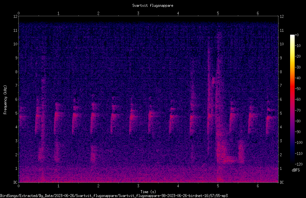This screenshot has width=306, height=198.
Task: Select the '-110' value on the dBFS scale
Action: (299, 154)
